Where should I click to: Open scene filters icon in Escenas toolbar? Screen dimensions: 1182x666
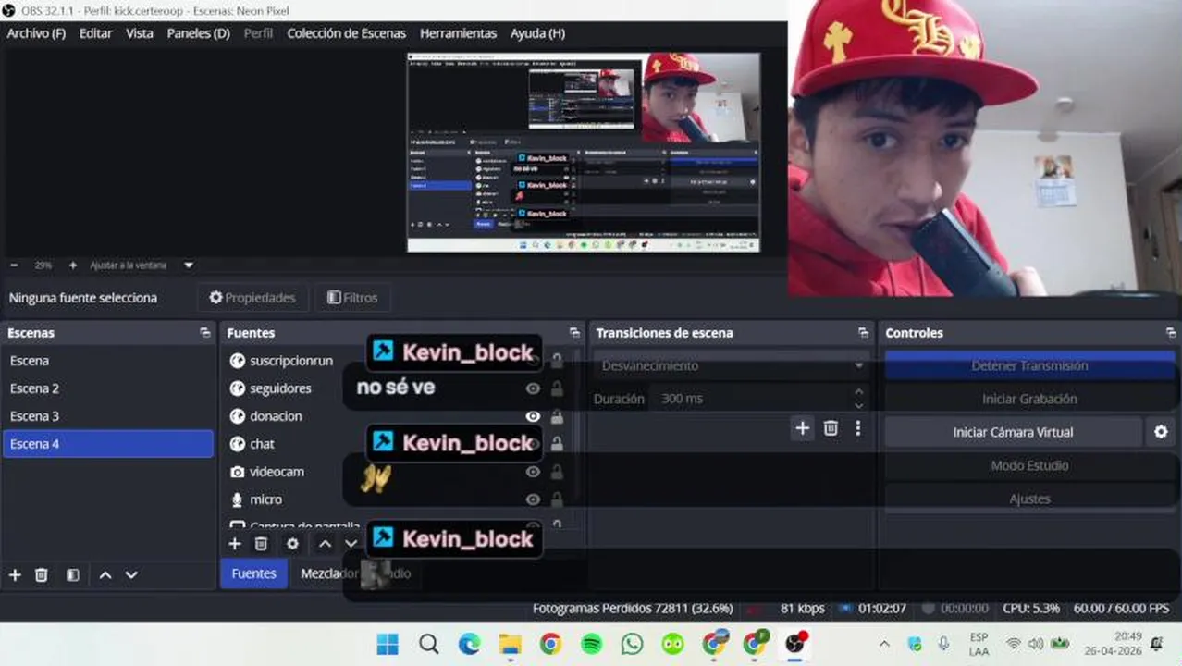point(72,574)
